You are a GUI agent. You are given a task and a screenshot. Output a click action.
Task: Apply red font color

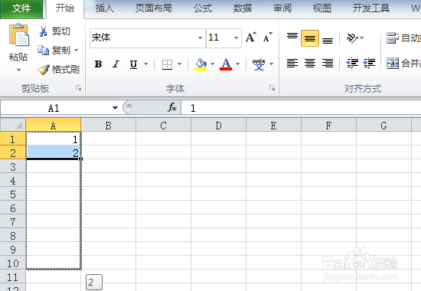pyautogui.click(x=226, y=64)
